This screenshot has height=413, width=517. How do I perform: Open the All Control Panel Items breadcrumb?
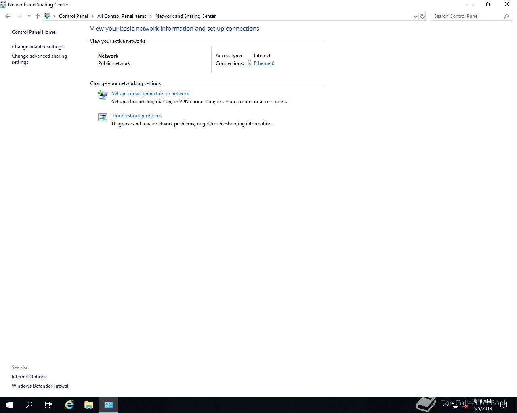click(x=122, y=16)
